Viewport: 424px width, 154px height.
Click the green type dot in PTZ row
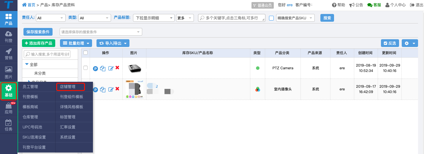click(x=257, y=68)
